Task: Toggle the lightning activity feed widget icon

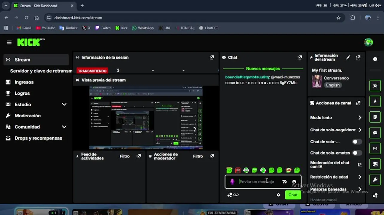Action: tap(375, 102)
